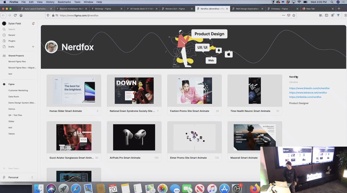Open the Dribbble nerdfox link
Image resolution: width=347 pixels, height=193 pixels.
click(x=305, y=97)
